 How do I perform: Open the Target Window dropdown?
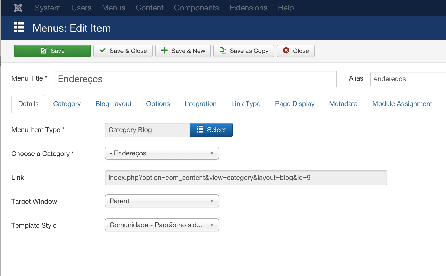[x=162, y=201]
